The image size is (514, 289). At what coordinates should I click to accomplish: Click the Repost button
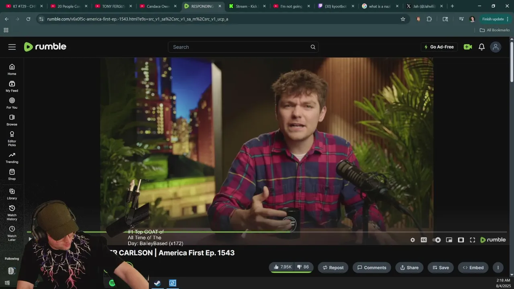pos(333,268)
